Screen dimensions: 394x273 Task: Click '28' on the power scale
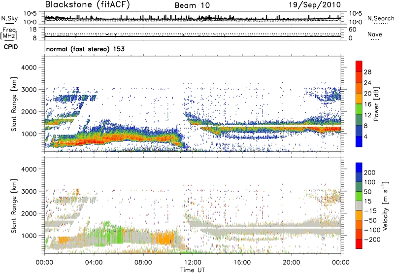(x=367, y=72)
